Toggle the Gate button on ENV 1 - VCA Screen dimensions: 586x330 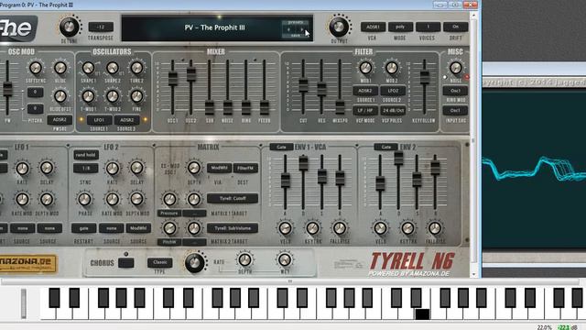(281, 147)
